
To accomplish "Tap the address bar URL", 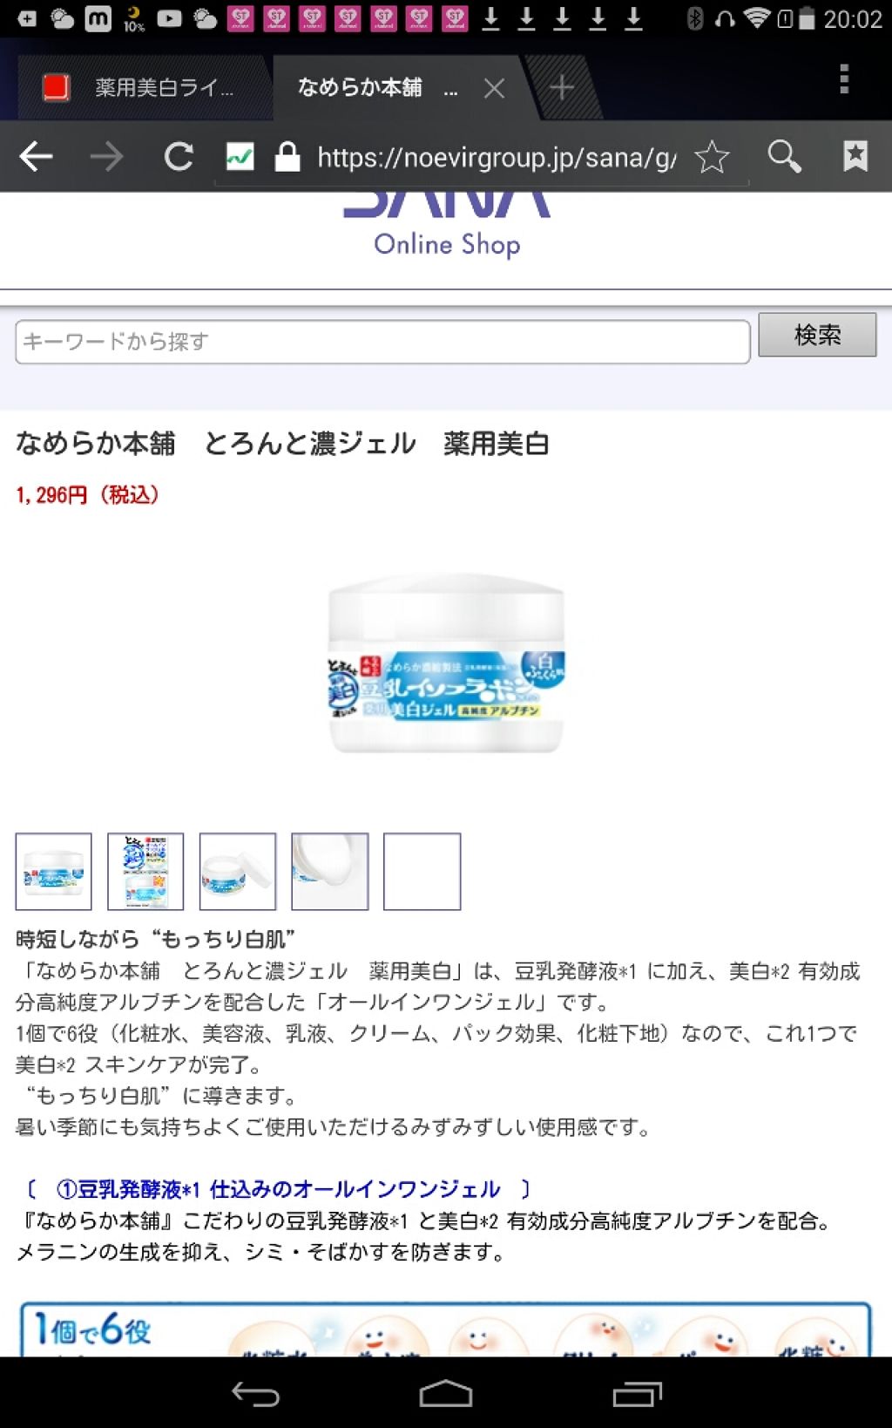I will pyautogui.click(x=497, y=157).
